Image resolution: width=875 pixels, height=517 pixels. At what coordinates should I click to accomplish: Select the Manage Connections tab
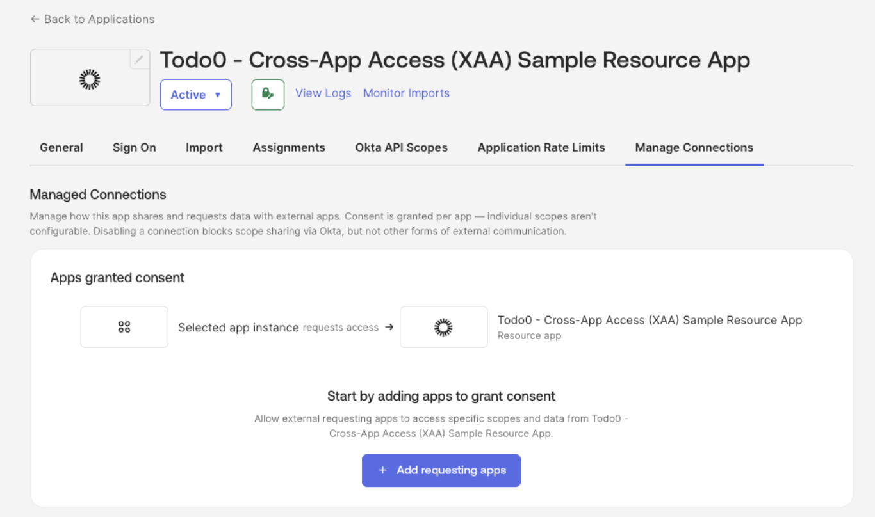pos(694,147)
